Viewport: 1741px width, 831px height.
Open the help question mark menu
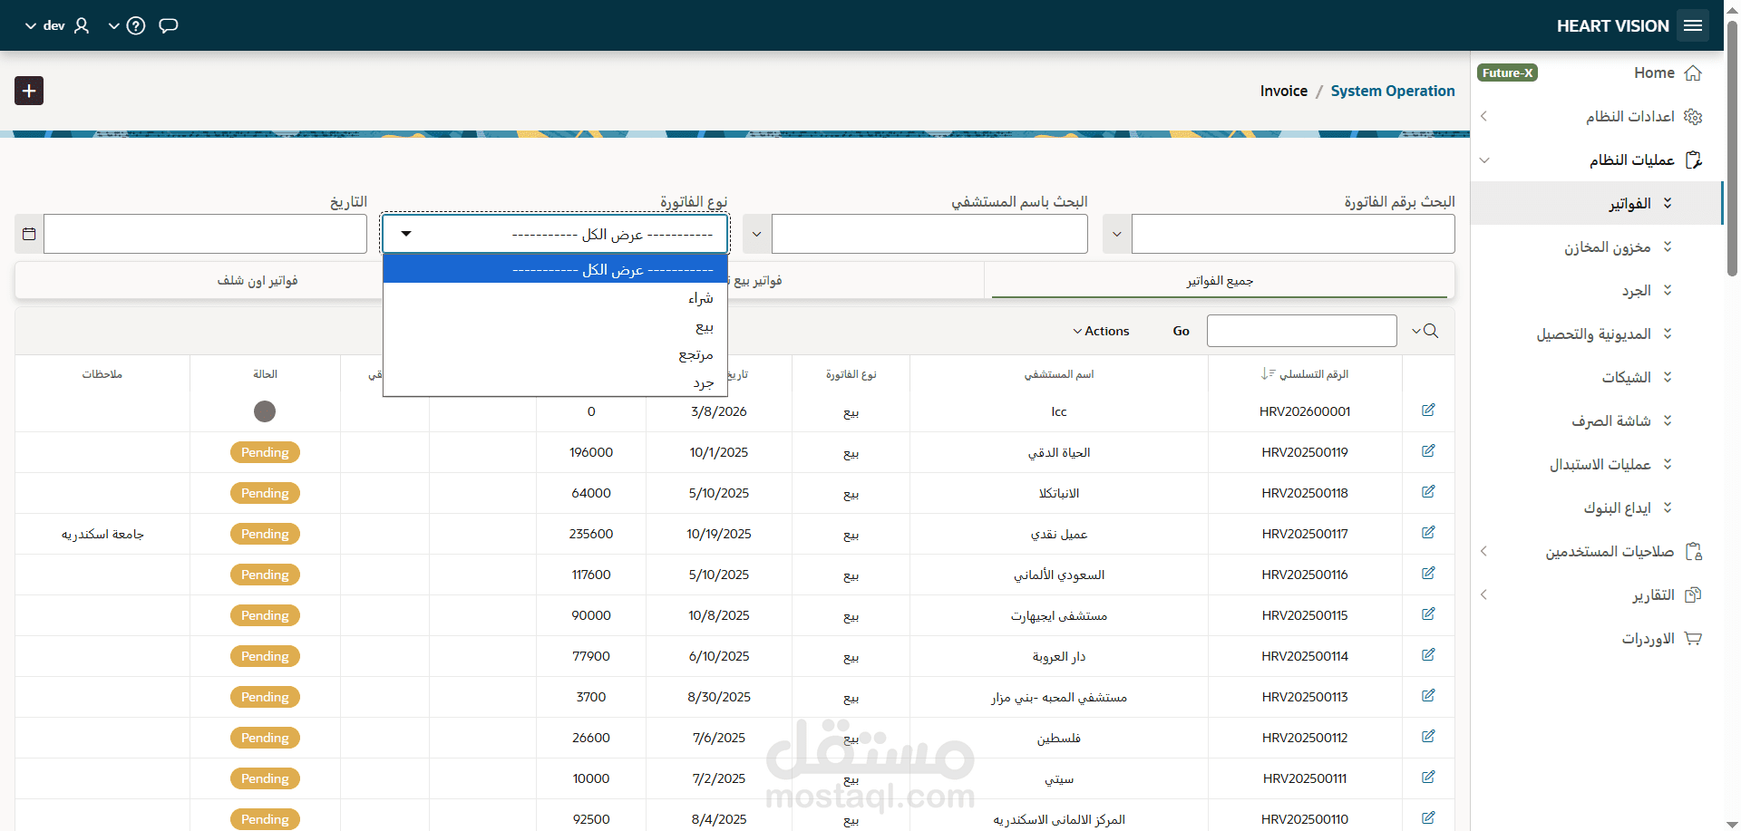click(x=136, y=25)
